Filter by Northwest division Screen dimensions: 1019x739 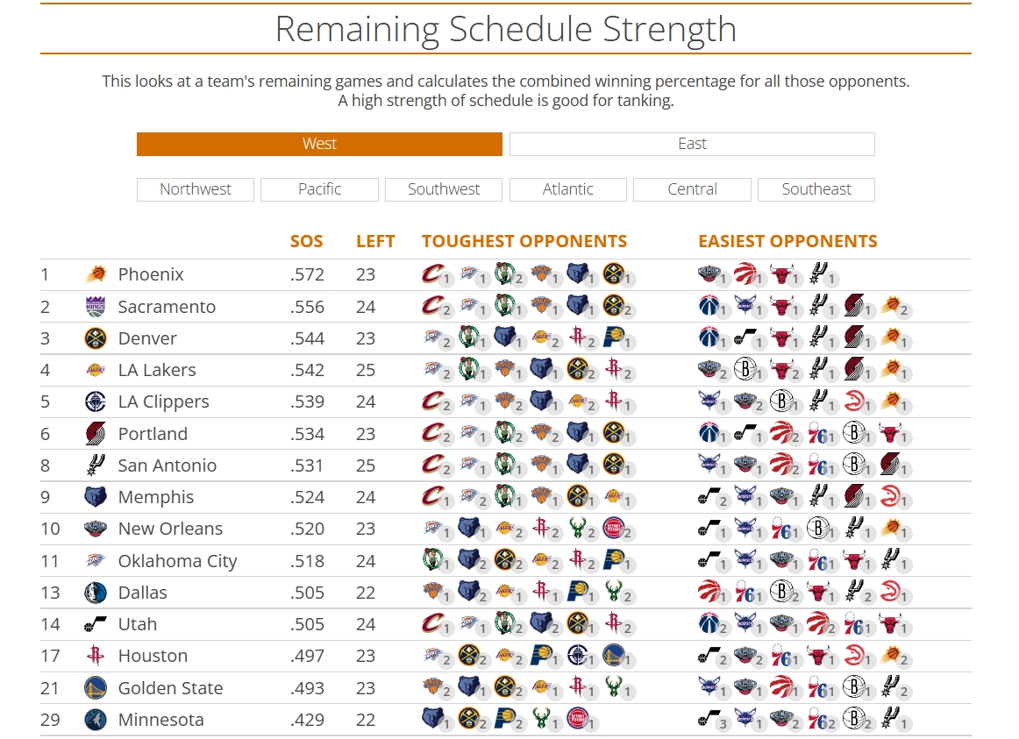click(196, 189)
